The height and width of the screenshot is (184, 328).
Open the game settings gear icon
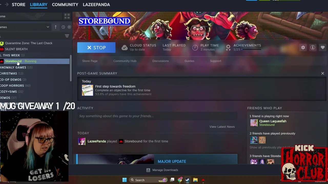pyautogui.click(x=303, y=48)
